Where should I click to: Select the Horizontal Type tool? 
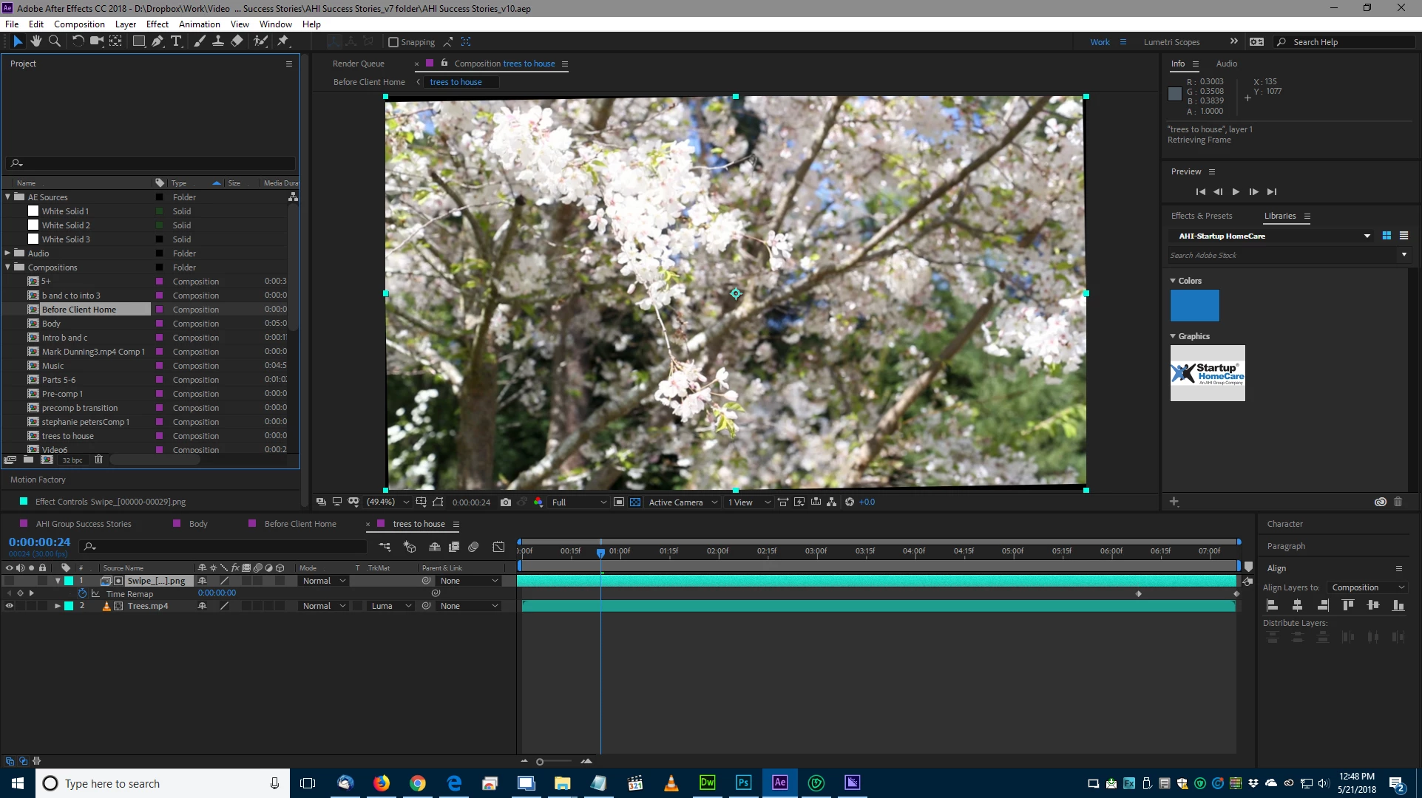point(176,41)
